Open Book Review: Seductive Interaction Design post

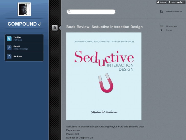pos(104,27)
